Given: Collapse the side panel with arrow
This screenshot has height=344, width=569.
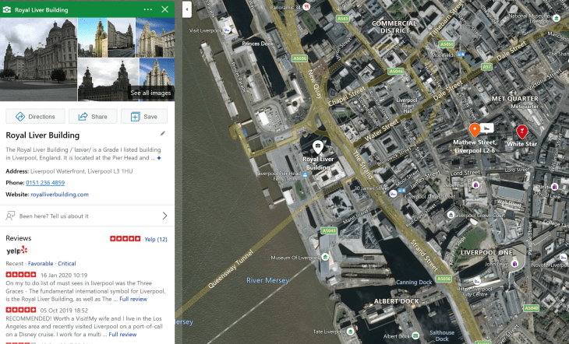Looking at the screenshot, I should [x=186, y=9].
